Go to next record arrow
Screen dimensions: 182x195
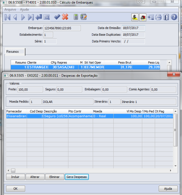click(23, 17)
